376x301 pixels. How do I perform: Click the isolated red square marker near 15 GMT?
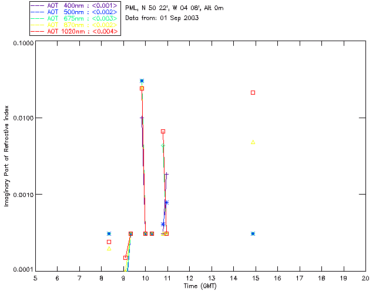click(253, 93)
